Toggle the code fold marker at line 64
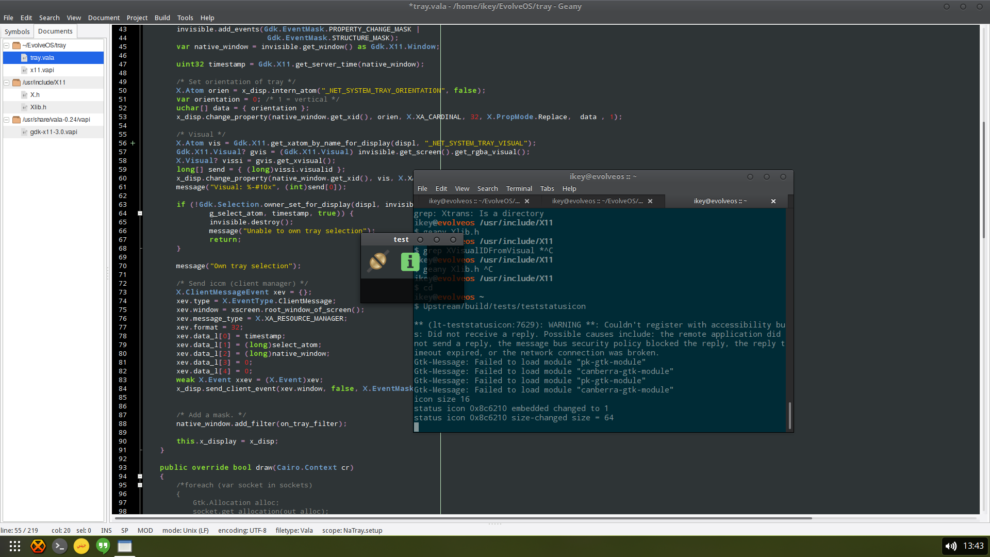Image resolution: width=990 pixels, height=557 pixels. 140,214
